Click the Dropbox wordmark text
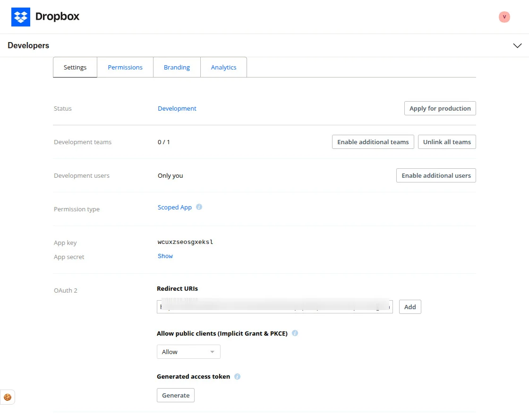529x416 pixels. click(x=57, y=17)
